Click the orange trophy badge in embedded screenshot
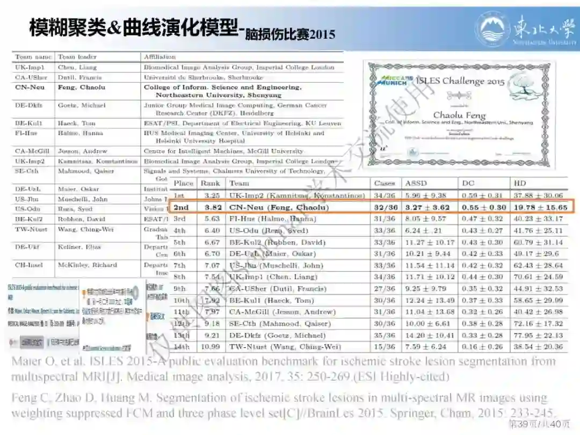580x435 pixels. 84,292
